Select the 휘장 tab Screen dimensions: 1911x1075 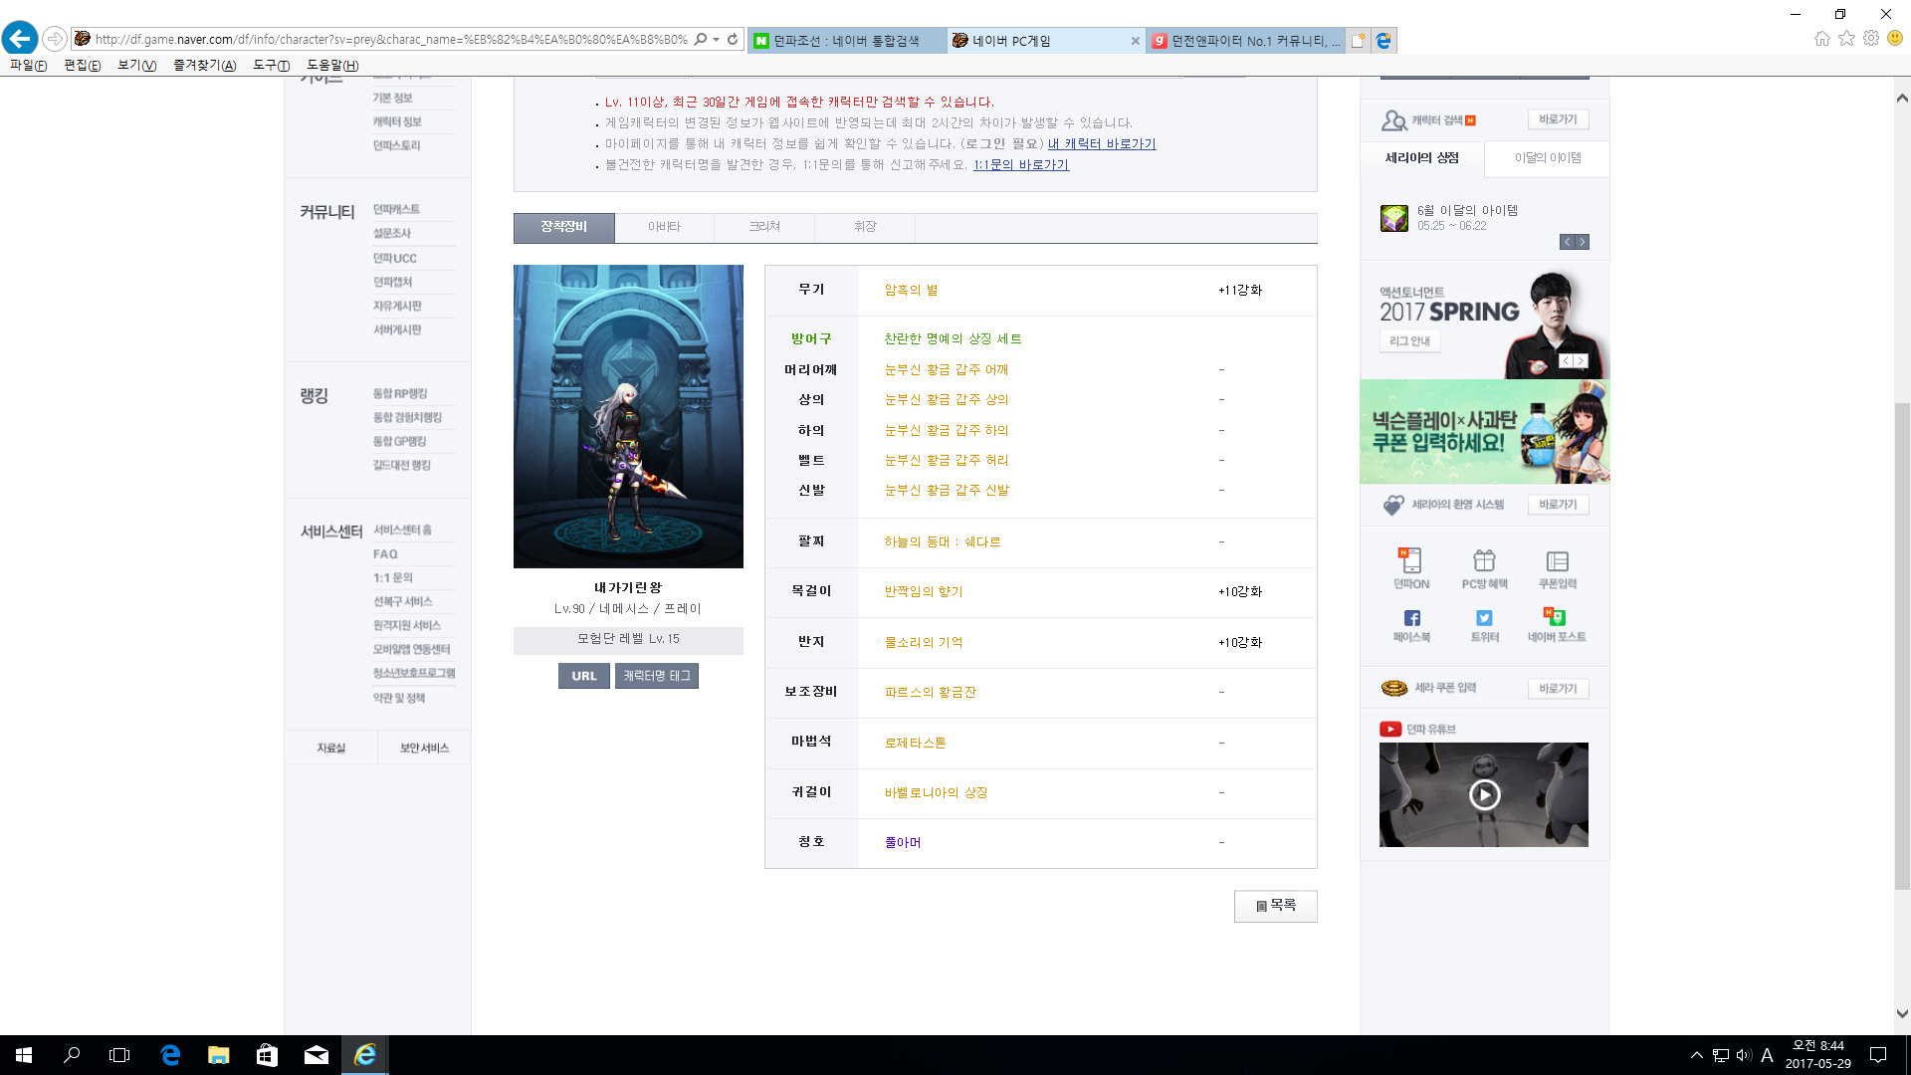point(865,227)
